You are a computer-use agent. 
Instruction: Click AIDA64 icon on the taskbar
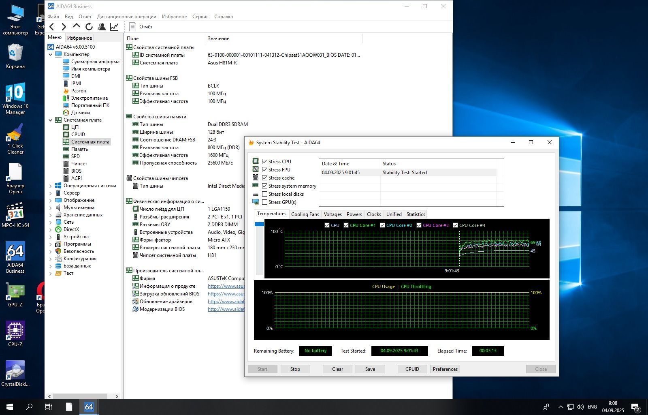89,407
